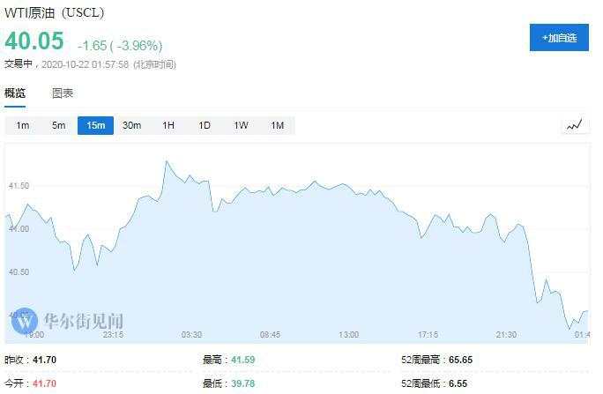
Task: Switch to the 概览 overview tab
Action: (x=15, y=93)
